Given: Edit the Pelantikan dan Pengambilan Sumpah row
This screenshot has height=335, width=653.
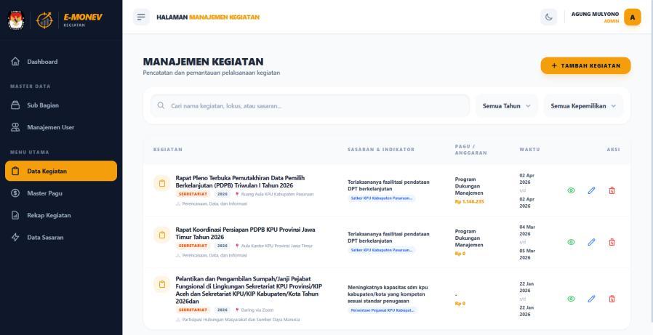Looking at the screenshot, I should pyautogui.click(x=591, y=299).
